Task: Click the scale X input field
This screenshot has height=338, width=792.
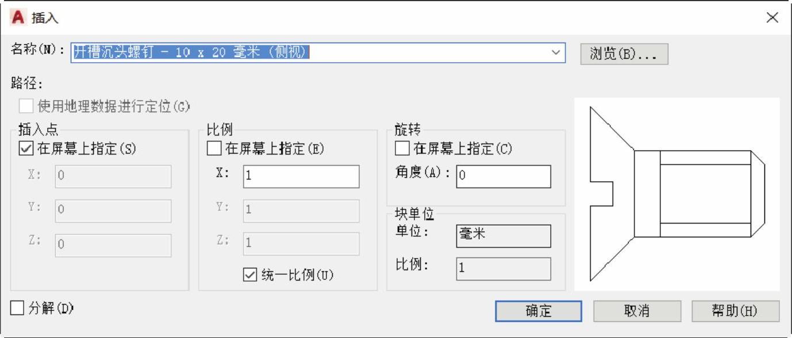Action: [x=301, y=176]
